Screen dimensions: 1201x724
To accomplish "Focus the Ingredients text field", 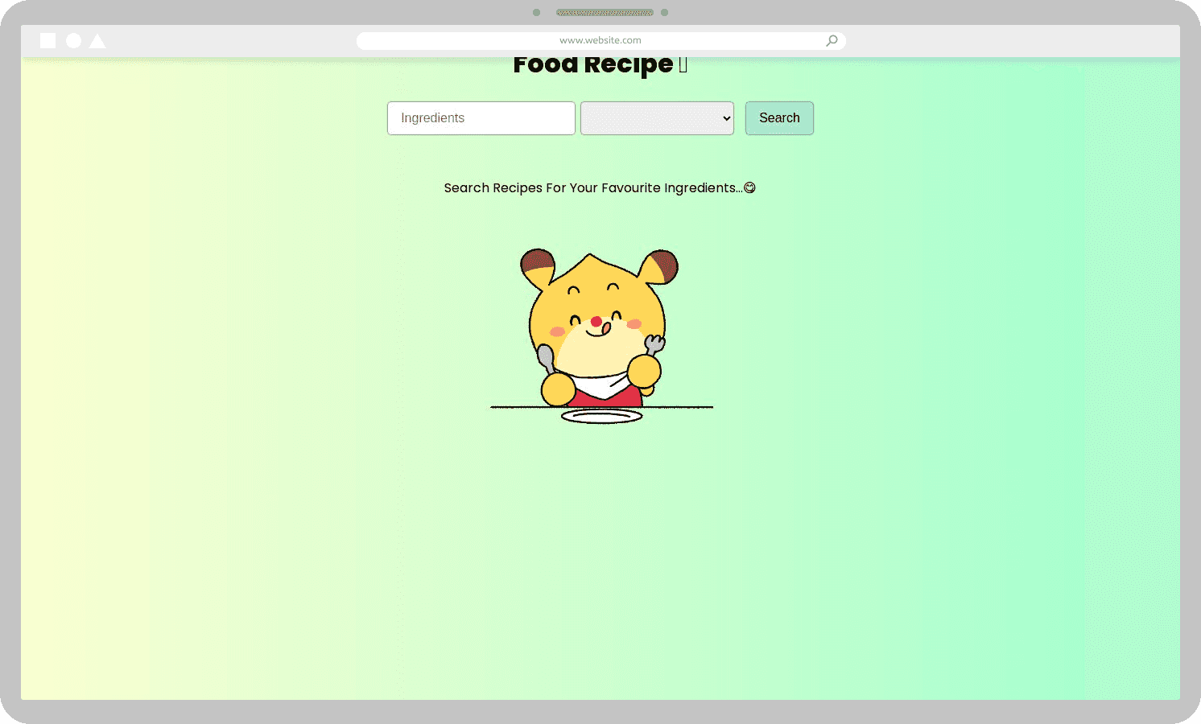I will tap(481, 118).
